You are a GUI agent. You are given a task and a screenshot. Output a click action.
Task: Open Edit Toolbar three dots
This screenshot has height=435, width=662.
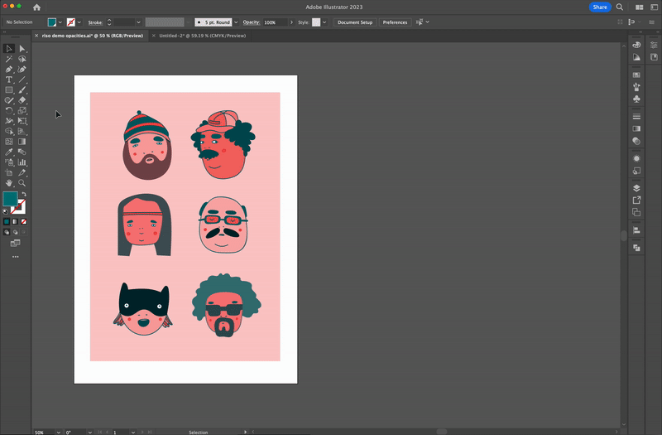[15, 257]
